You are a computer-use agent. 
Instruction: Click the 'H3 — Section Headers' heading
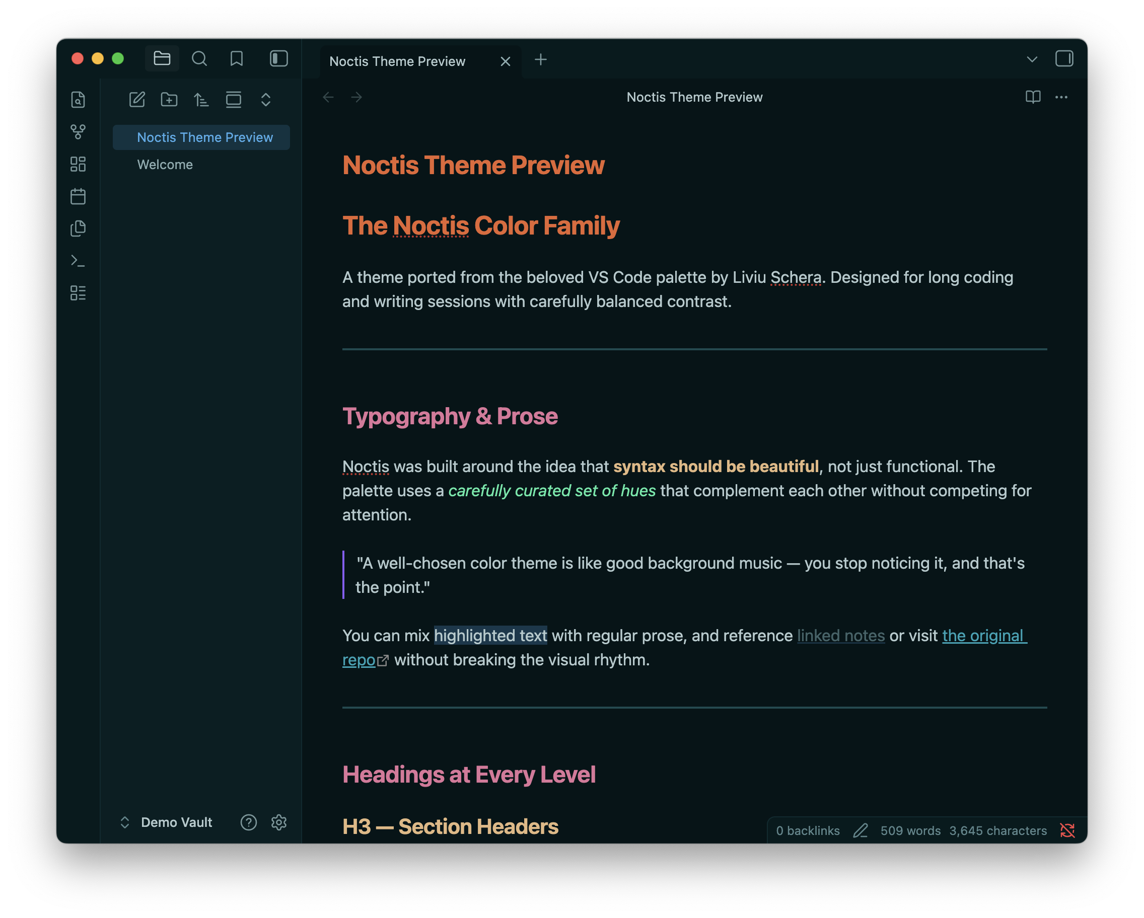(451, 827)
